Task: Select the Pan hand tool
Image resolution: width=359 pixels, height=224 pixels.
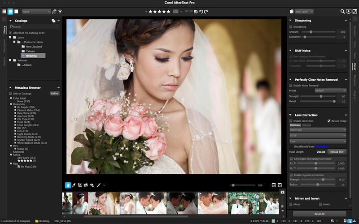Action: (x=68, y=185)
